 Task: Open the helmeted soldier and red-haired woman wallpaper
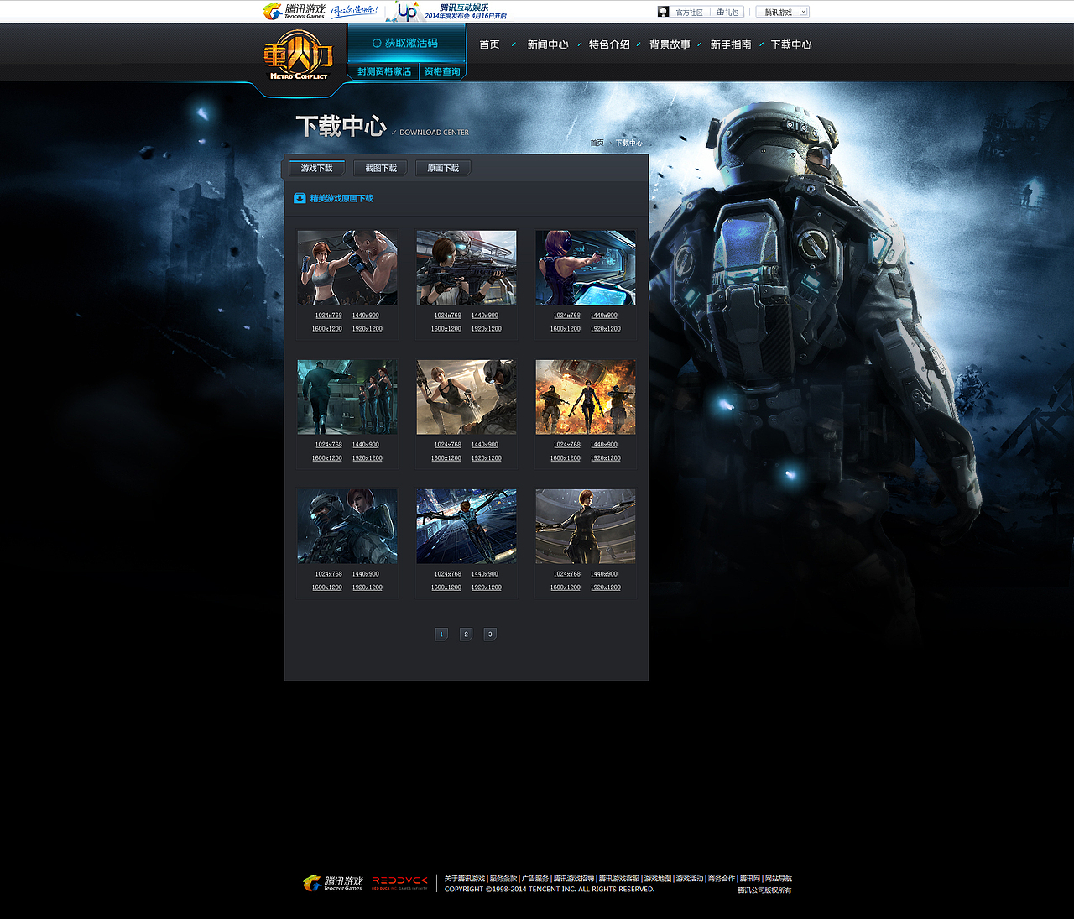347,526
